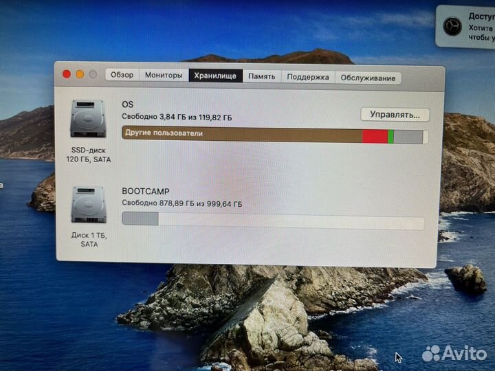This screenshot has height=371, width=495.
Task: Click the red close window button
Action: coord(67,74)
